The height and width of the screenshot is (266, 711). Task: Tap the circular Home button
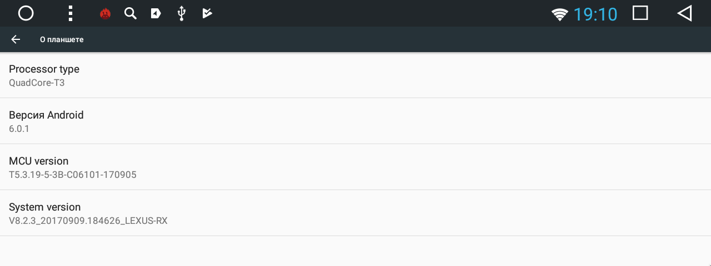[26, 13]
